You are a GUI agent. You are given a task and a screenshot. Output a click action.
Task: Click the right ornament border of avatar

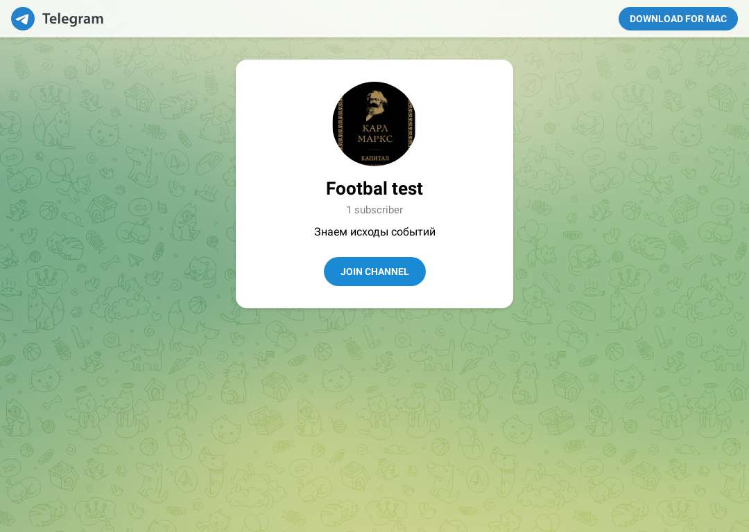tap(410, 124)
